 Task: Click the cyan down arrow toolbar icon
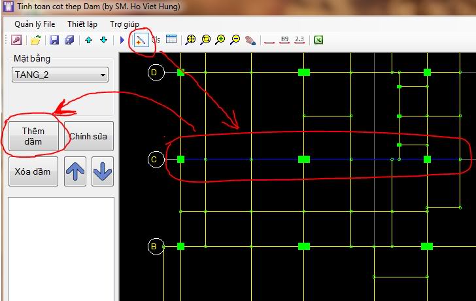point(104,40)
